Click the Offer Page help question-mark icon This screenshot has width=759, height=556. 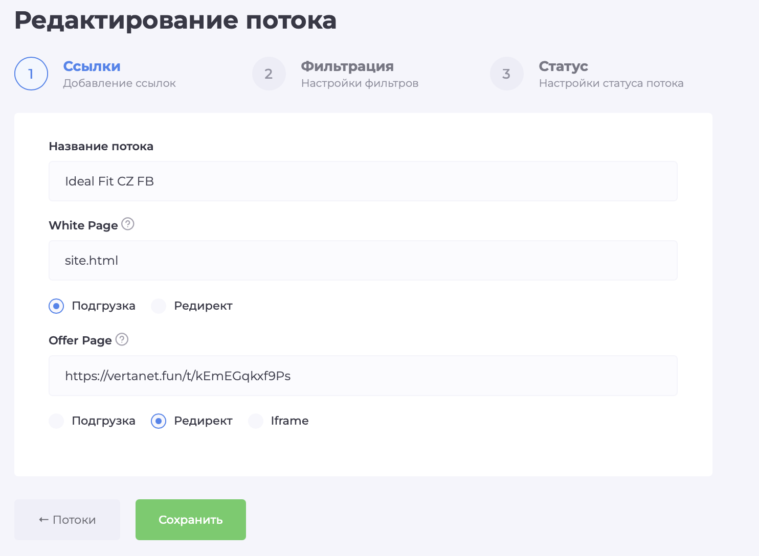122,339
